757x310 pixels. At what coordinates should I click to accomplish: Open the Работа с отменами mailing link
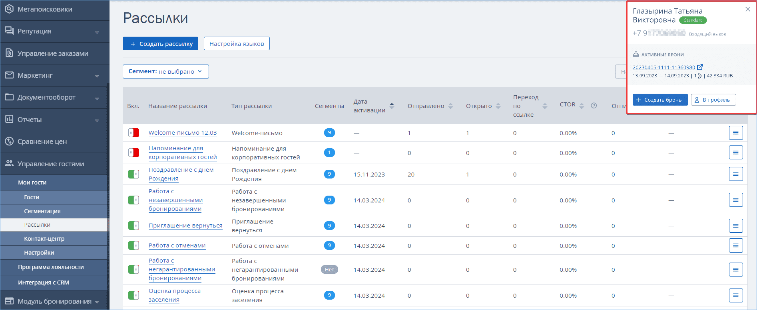[x=177, y=245]
